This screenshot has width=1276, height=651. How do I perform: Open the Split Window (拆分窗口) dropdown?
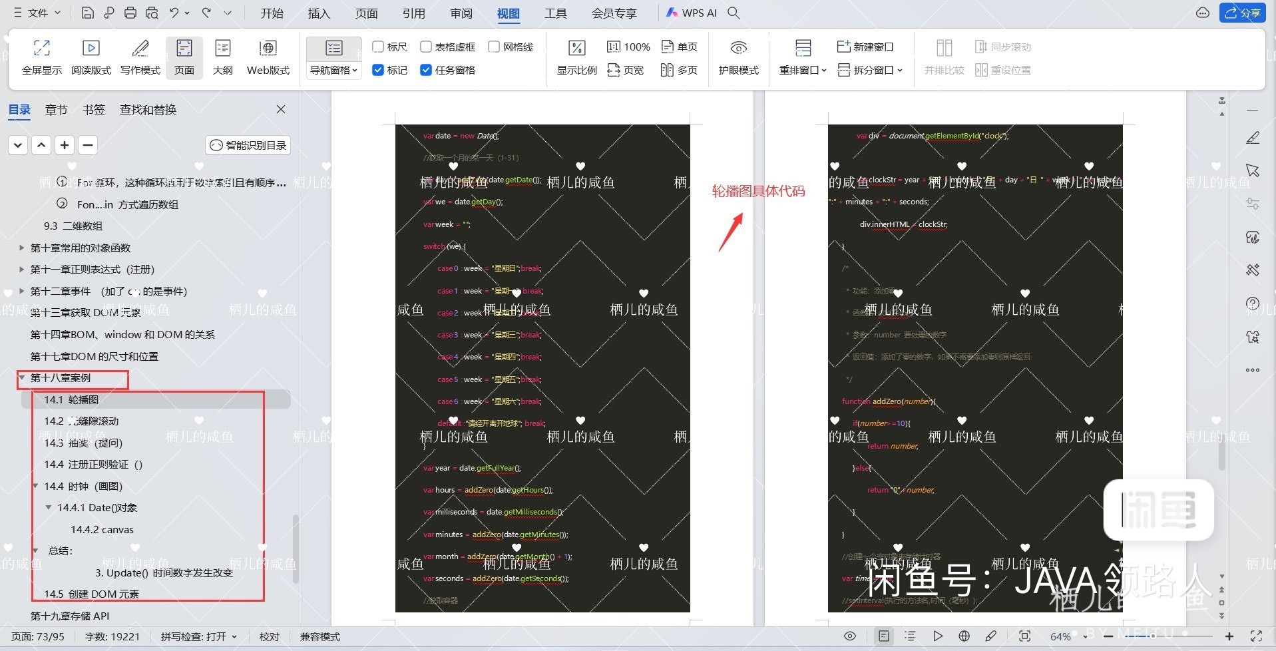coord(870,70)
